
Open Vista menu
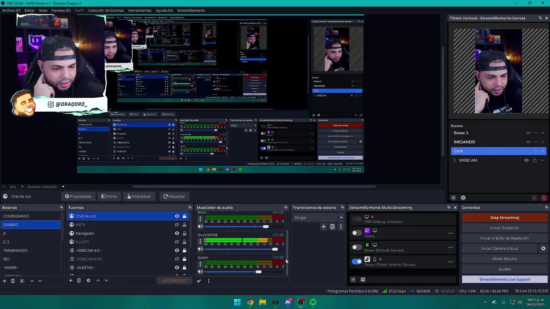(x=43, y=10)
